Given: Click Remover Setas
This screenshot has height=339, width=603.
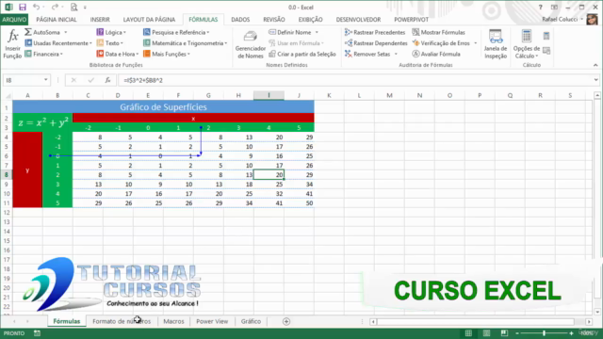Looking at the screenshot, I should pos(367,54).
